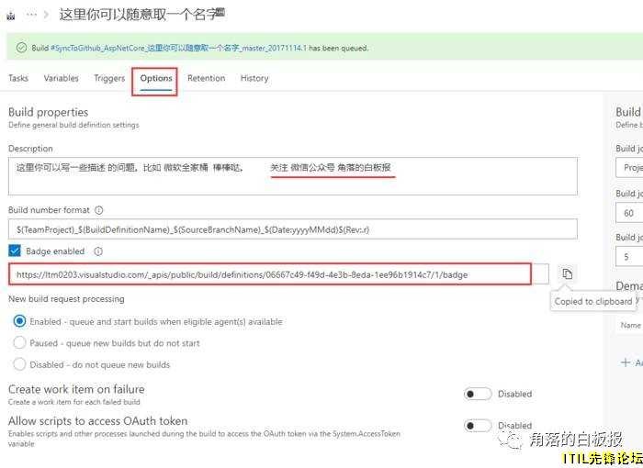This screenshot has height=468, width=643.
Task: Open the breadcrumb ellipsis menu
Action: coord(31,15)
